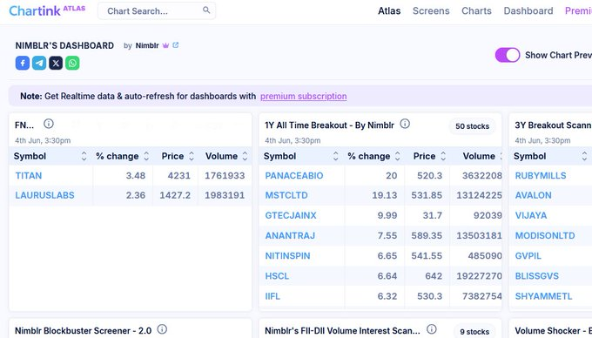This screenshot has height=338, width=592.
Task: Sort 1Y Breakout table by % change
Action: [x=397, y=156]
